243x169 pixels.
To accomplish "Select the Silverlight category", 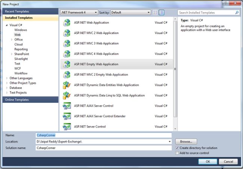I will tap(21, 59).
